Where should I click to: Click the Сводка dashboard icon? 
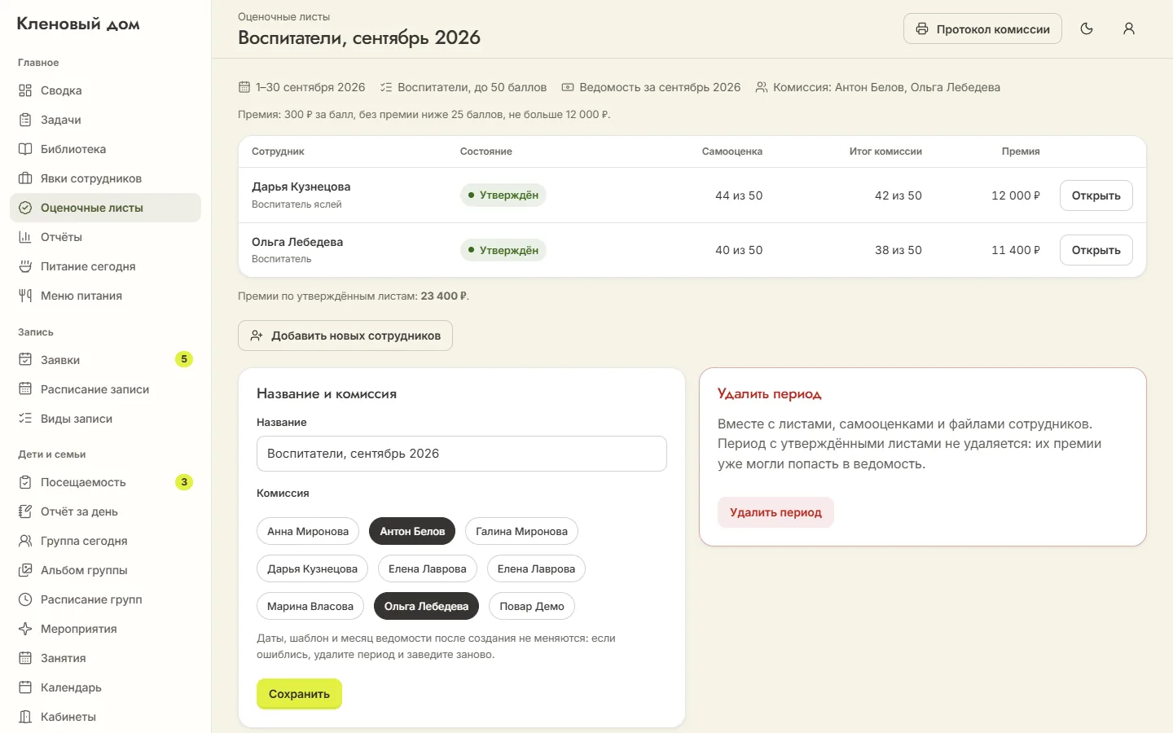pos(25,90)
